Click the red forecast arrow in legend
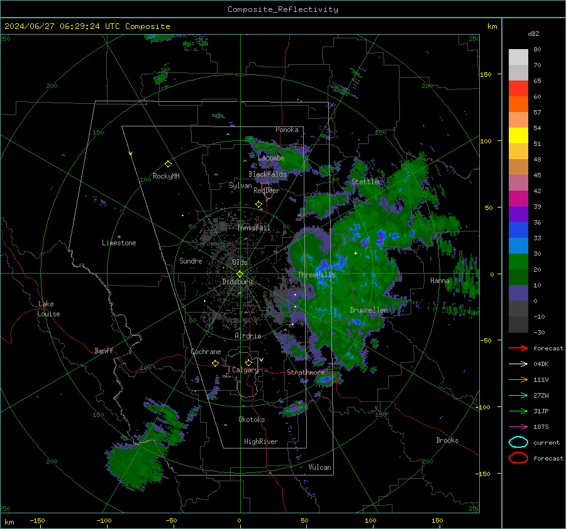The width and height of the screenshot is (566, 529). (518, 348)
